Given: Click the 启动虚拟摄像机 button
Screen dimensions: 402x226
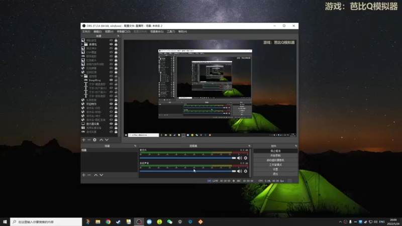Looking at the screenshot, I should [275, 160].
